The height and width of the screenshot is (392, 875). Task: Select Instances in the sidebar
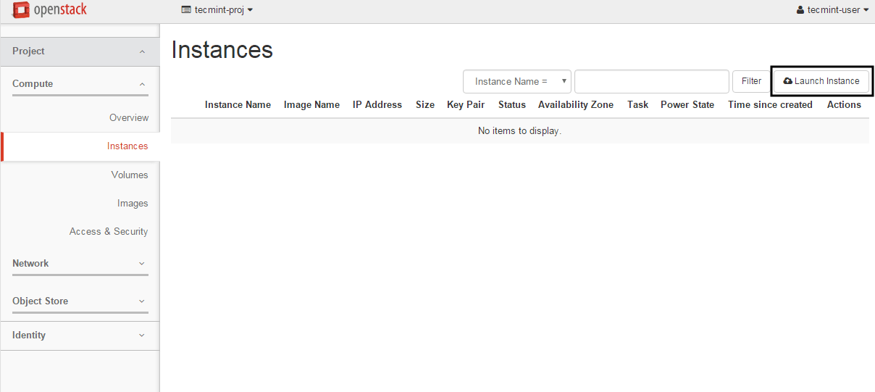tap(127, 146)
